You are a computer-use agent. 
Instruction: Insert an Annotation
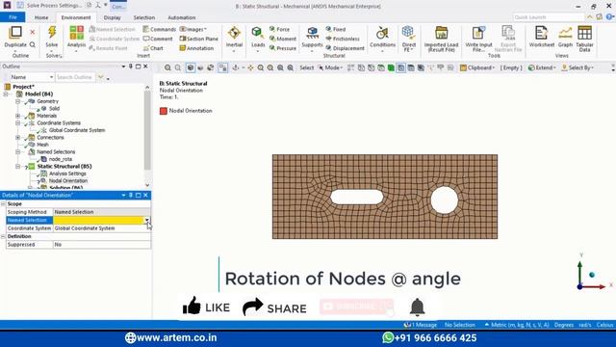point(196,48)
